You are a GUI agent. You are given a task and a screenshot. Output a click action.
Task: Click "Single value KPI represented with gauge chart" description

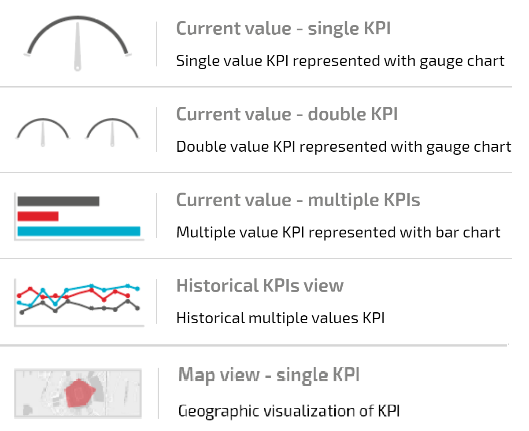[340, 61]
